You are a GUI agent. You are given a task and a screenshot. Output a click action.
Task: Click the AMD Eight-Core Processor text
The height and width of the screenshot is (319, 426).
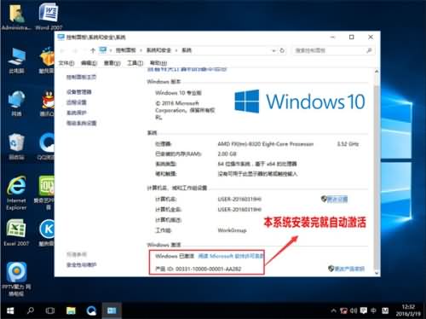click(266, 144)
